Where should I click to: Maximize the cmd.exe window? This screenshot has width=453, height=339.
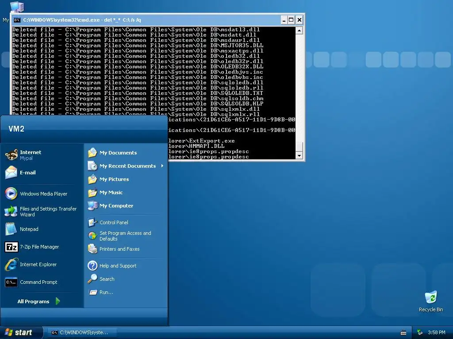(291, 20)
